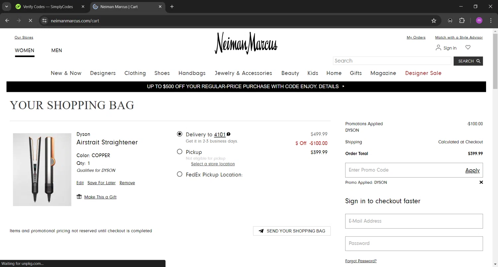The image size is (498, 267).
Task: Click the Airstrait Straightener product title
Action: 107,142
